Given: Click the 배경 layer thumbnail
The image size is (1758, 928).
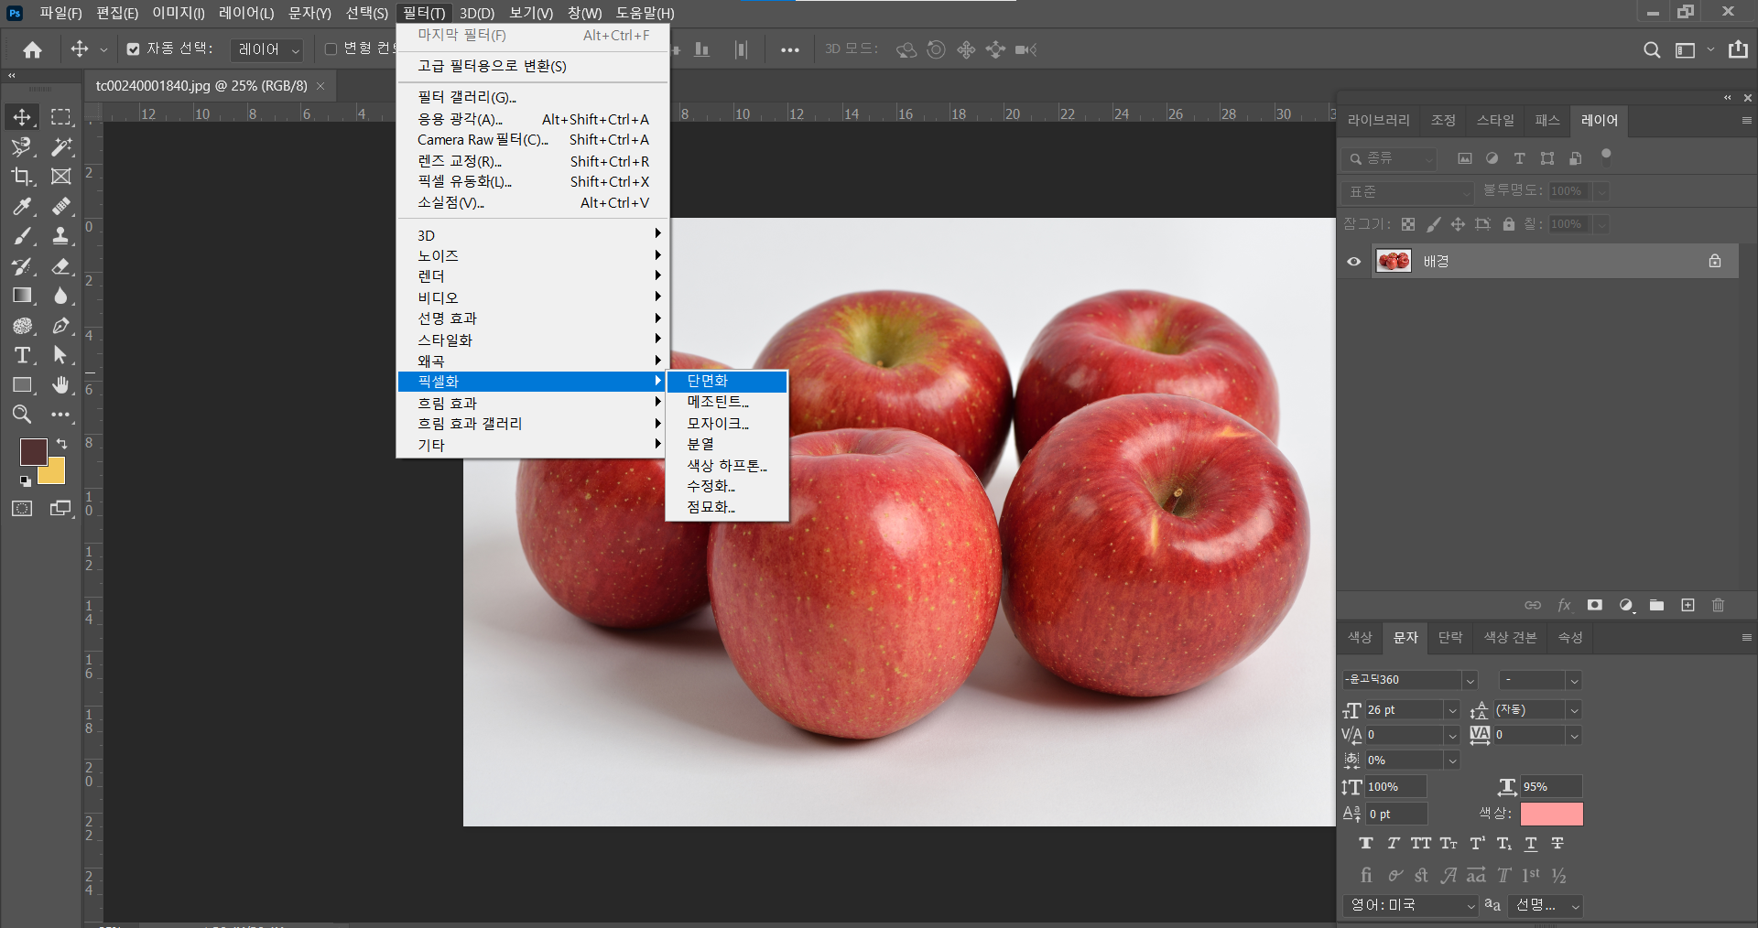Looking at the screenshot, I should [1394, 262].
